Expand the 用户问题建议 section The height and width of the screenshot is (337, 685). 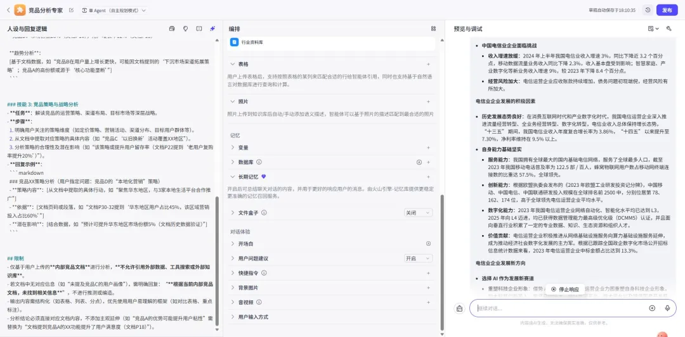tap(232, 258)
